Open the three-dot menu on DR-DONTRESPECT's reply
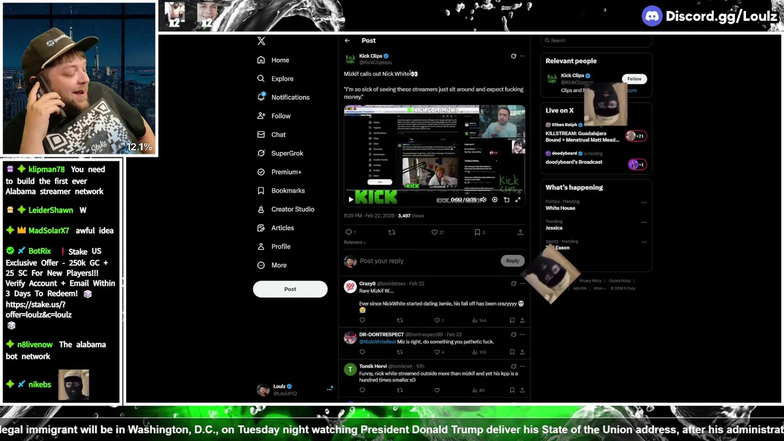The height and width of the screenshot is (441, 784). (x=522, y=334)
